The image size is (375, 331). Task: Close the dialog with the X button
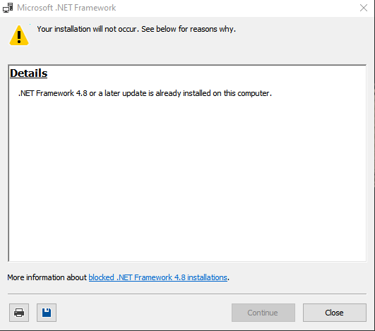coord(364,8)
